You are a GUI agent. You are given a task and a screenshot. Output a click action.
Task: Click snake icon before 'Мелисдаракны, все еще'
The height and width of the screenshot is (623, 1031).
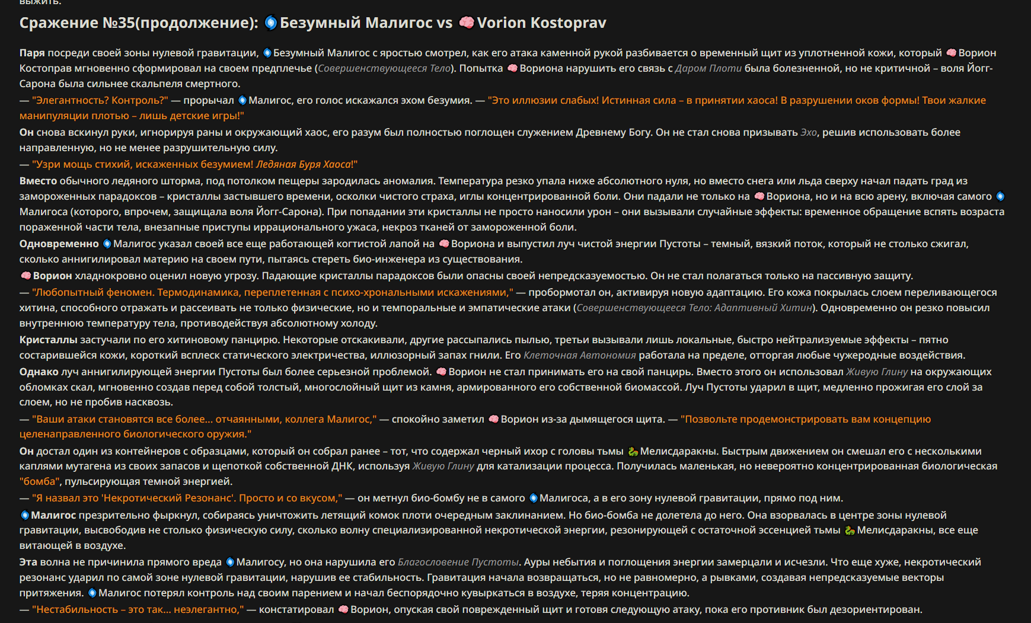point(850,530)
